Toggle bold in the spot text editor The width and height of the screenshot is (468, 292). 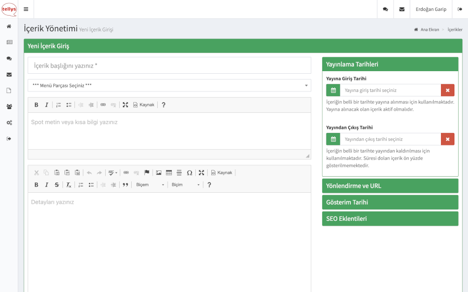(36, 105)
